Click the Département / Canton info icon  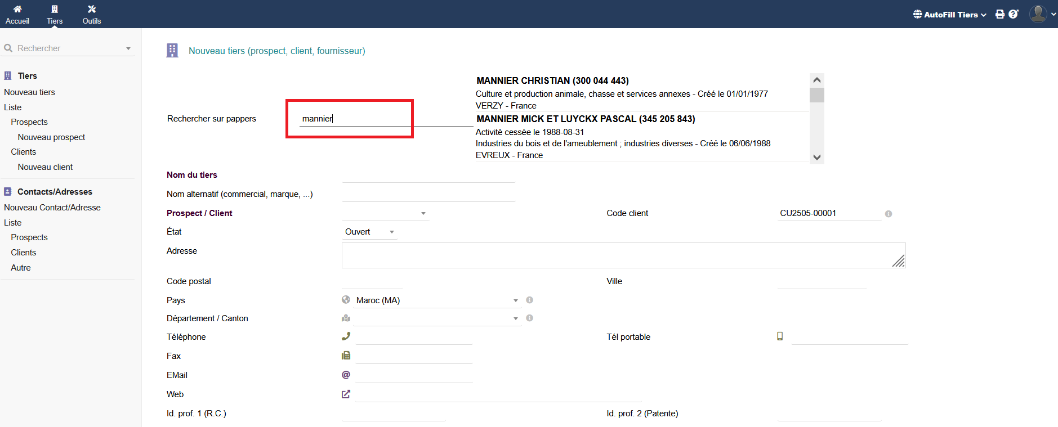[529, 318]
